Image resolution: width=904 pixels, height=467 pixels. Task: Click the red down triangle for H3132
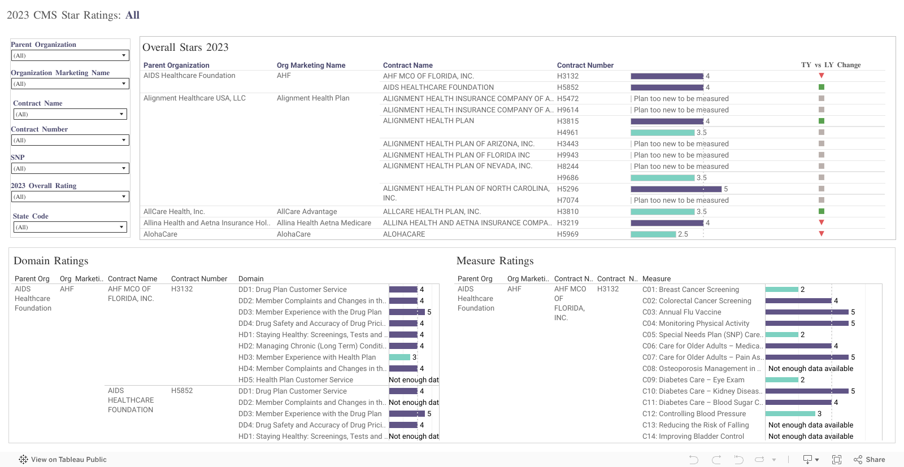click(x=822, y=76)
